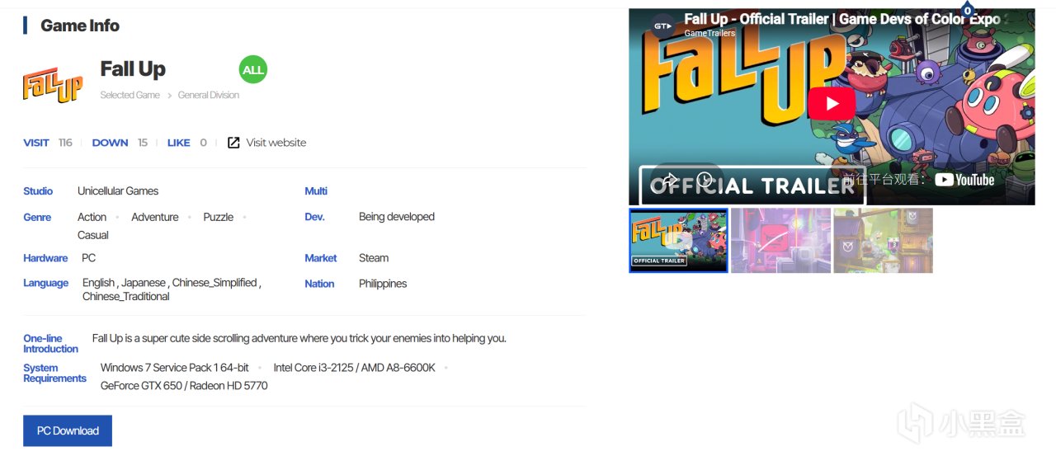Select the Official Trailer thumbnail

point(678,240)
